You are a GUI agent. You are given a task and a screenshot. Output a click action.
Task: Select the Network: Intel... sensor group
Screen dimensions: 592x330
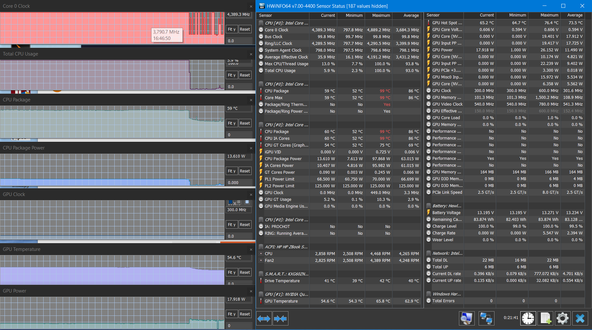tap(504, 253)
